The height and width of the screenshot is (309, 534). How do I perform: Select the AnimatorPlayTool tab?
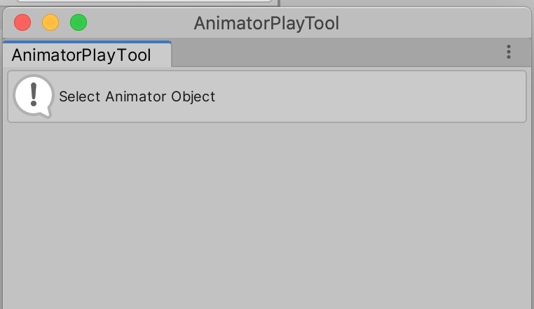click(81, 55)
